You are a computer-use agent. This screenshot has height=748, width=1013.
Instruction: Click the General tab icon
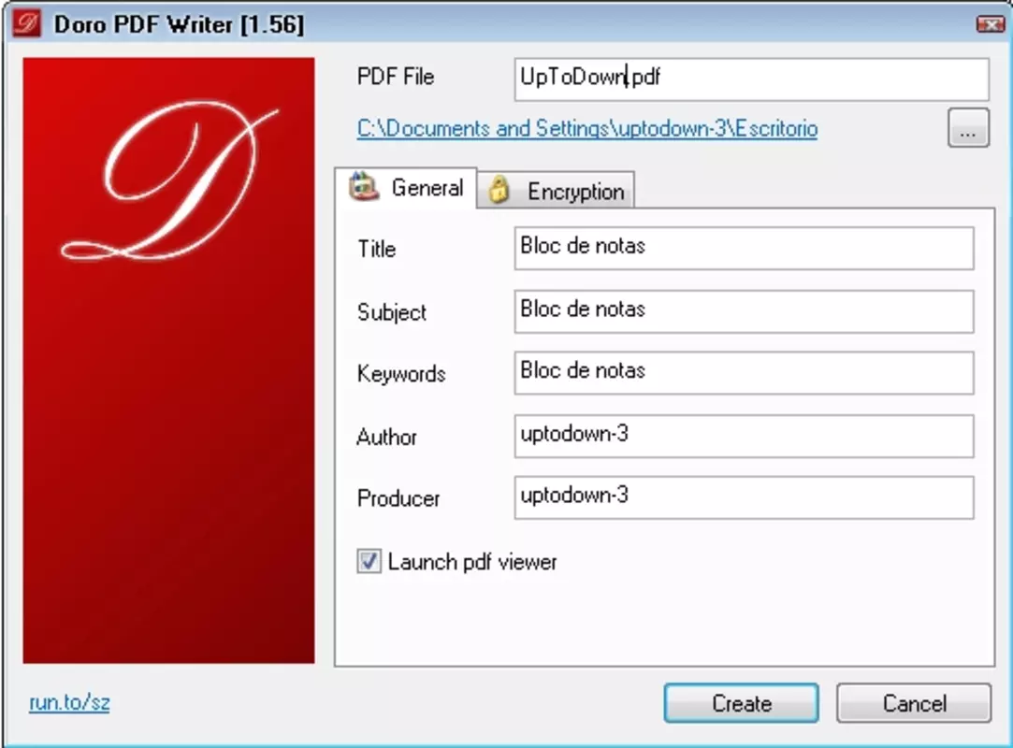(x=364, y=187)
